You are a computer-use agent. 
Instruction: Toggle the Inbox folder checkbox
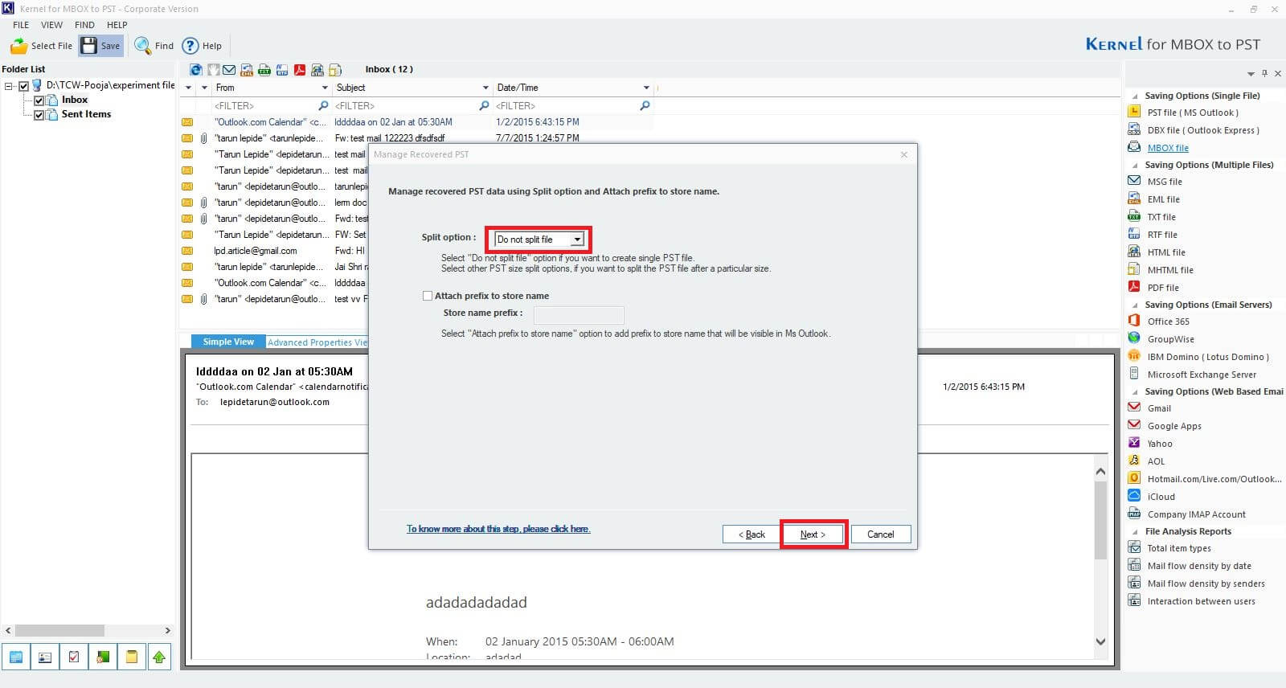[x=39, y=100]
